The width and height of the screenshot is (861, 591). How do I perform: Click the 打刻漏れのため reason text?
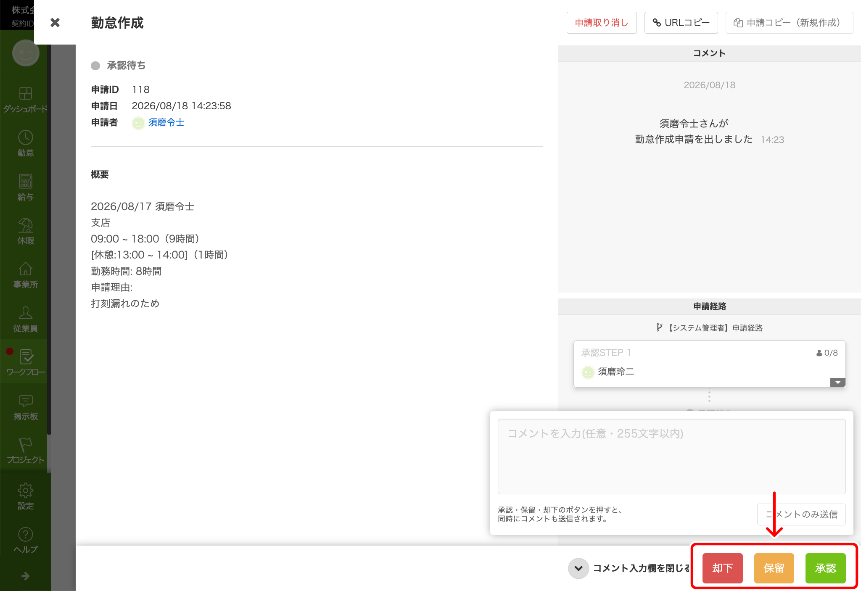click(x=125, y=303)
